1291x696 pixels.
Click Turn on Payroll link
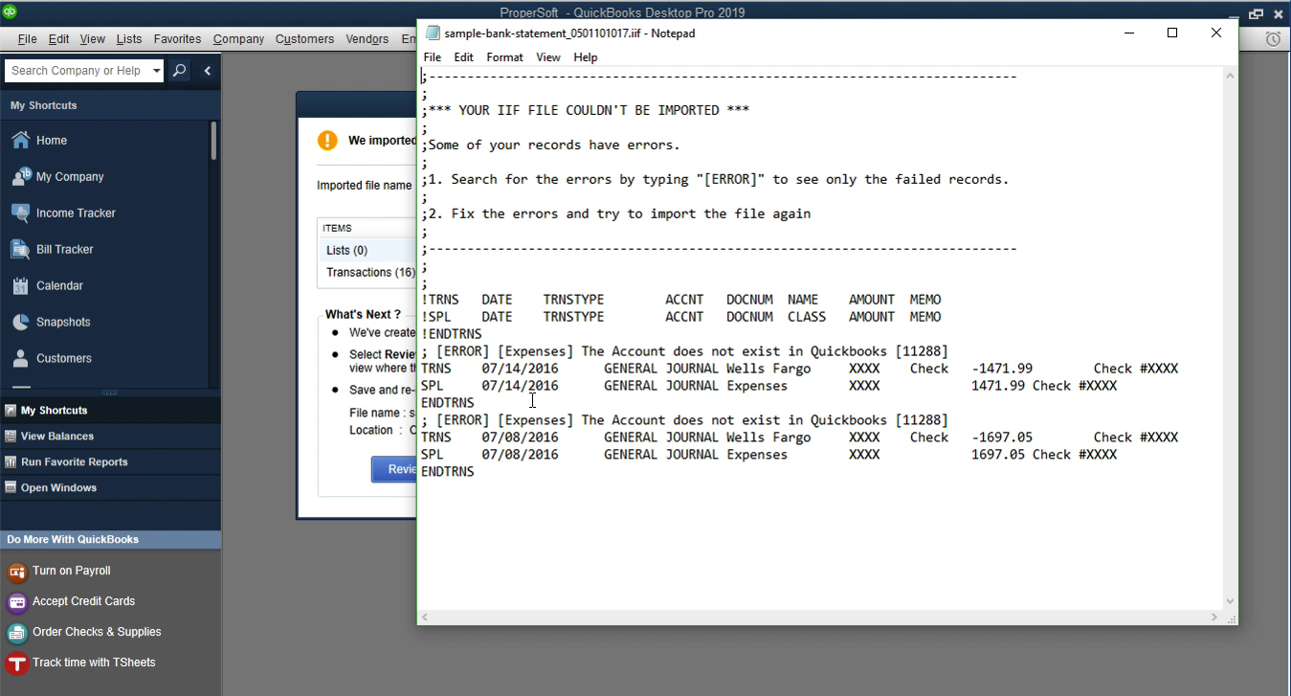[x=72, y=571]
